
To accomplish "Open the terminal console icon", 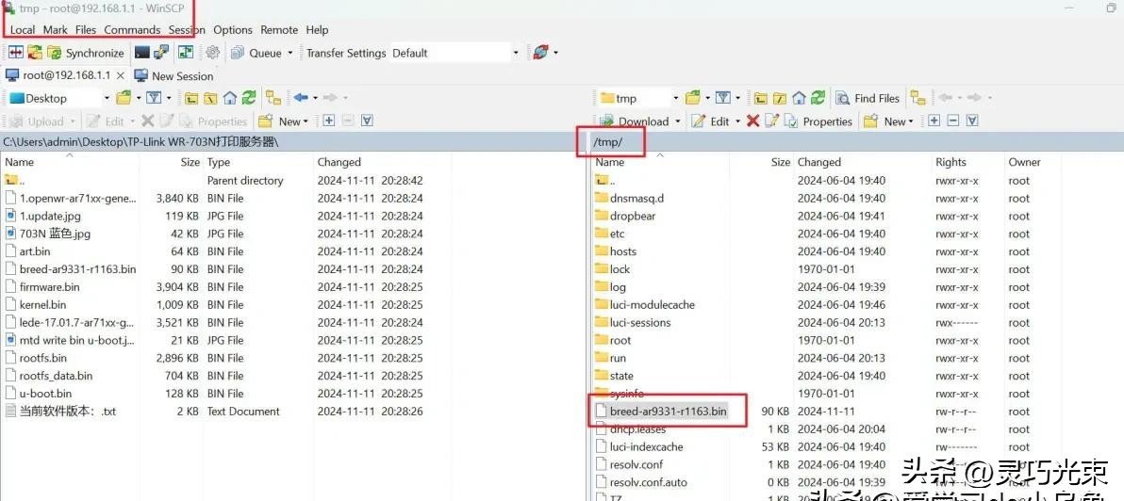I will [142, 52].
